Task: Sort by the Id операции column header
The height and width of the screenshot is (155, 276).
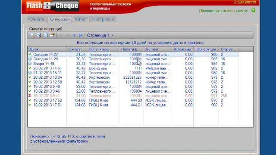Action: coord(206,50)
